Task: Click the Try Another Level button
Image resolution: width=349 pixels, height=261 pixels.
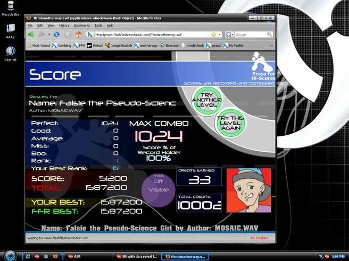Action: click(207, 100)
